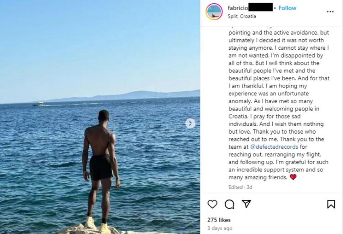Save the post with the bookmark icon
The width and height of the screenshot is (343, 234).
[331, 204]
